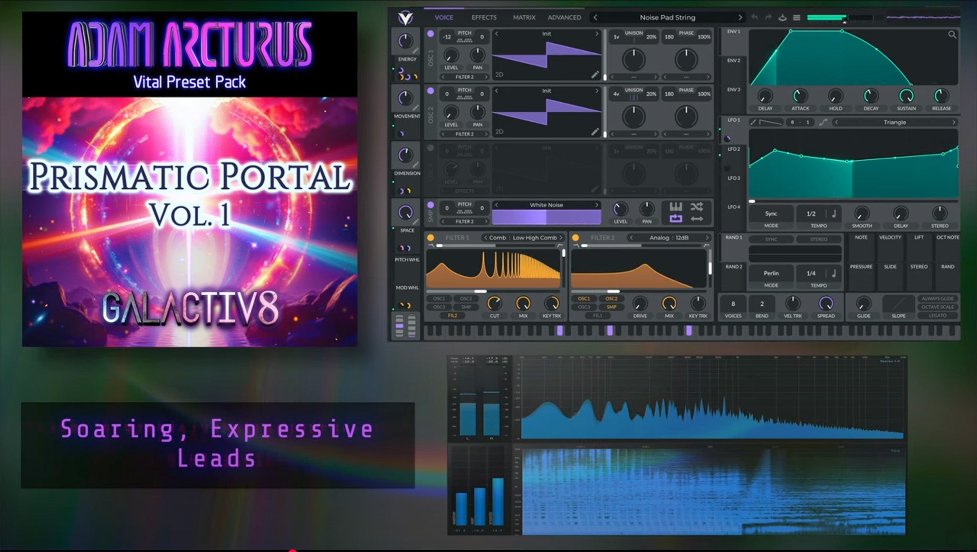The width and height of the screenshot is (977, 552).
Task: Toggle OSC1 input on Filter 1
Action: [x=439, y=299]
